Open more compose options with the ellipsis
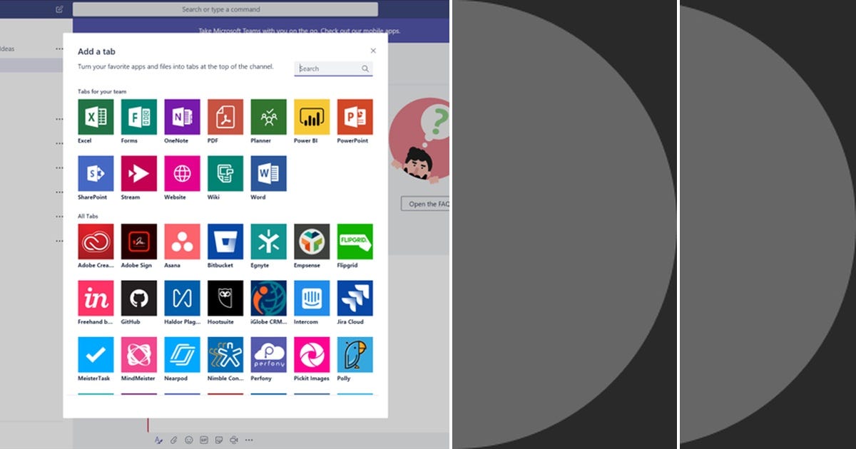The image size is (856, 449). pos(249,440)
